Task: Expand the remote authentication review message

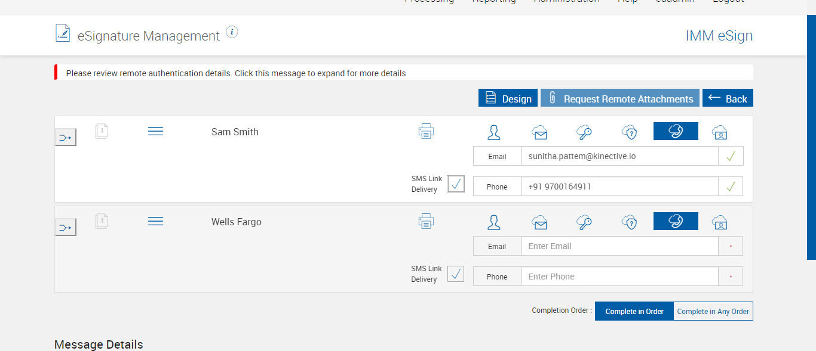Action: coord(236,73)
